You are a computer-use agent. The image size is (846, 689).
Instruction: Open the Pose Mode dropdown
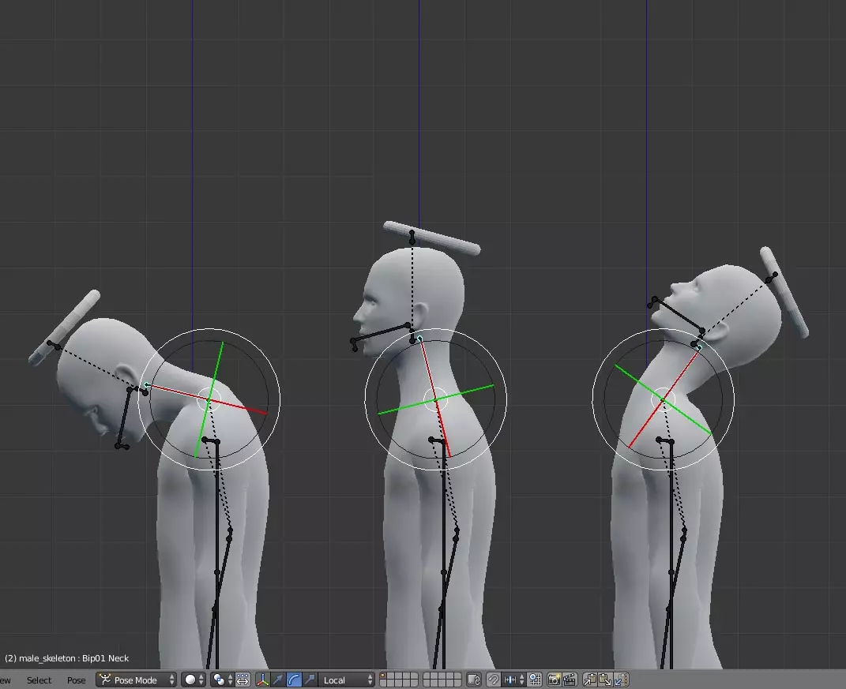136,680
